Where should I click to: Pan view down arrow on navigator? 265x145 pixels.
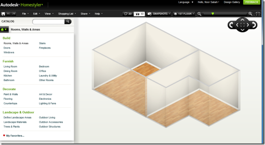pos(242,30)
